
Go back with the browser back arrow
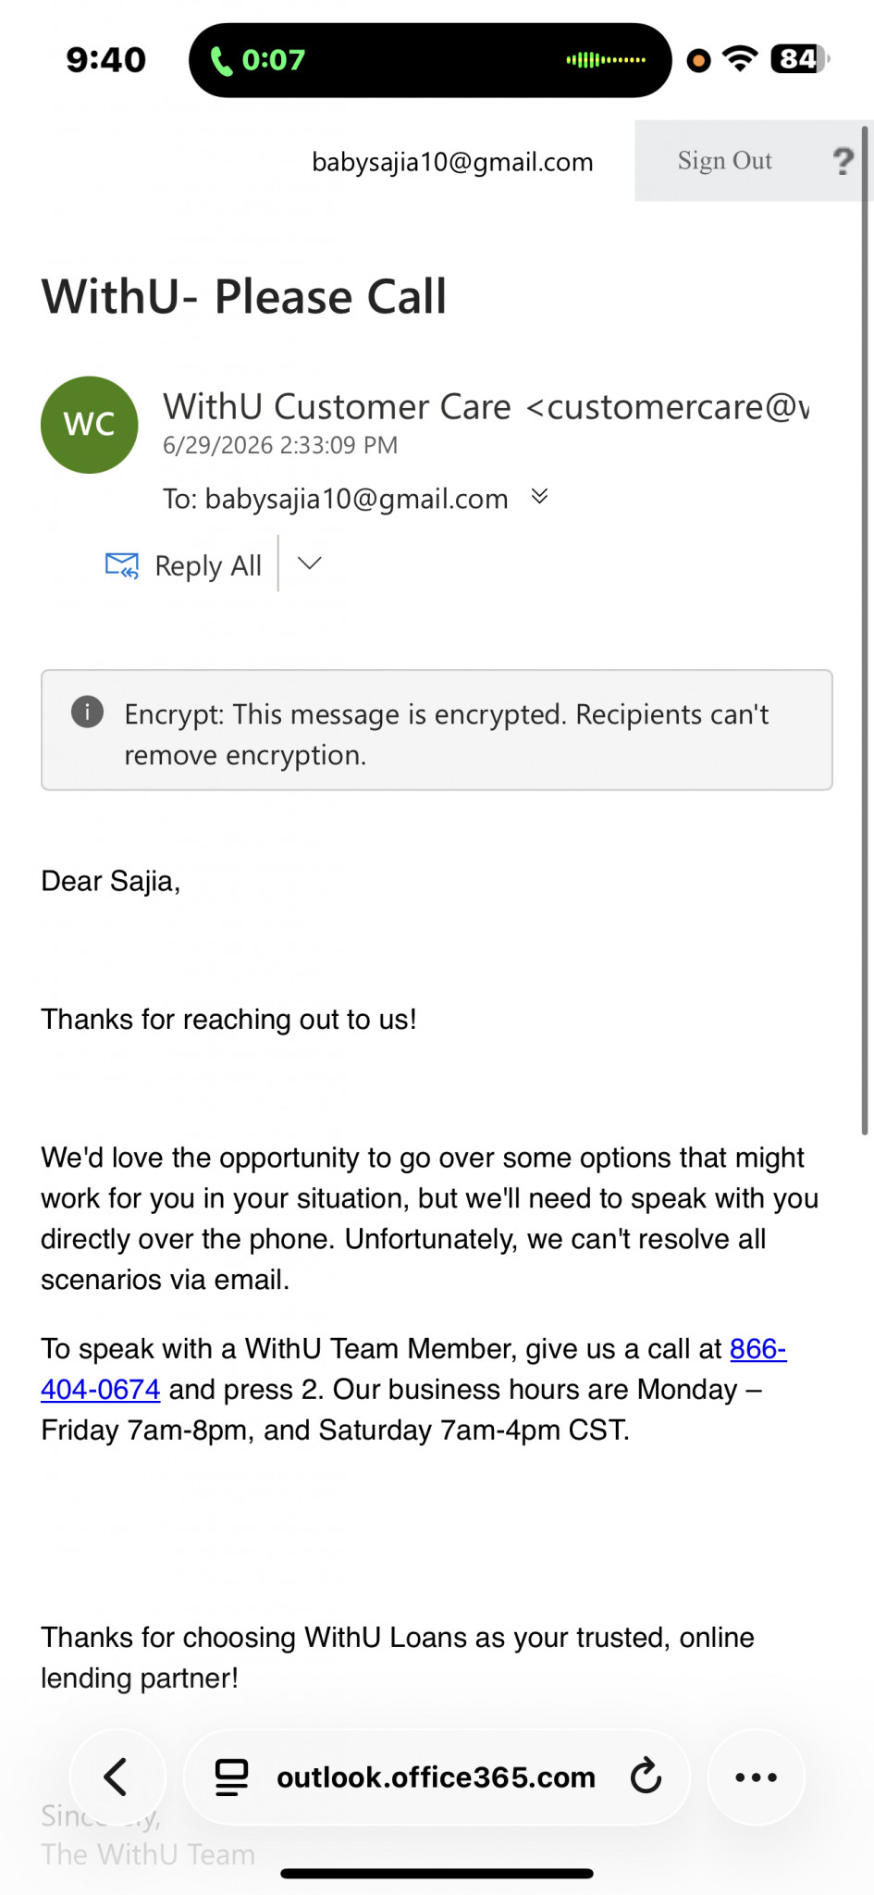coord(117,1777)
